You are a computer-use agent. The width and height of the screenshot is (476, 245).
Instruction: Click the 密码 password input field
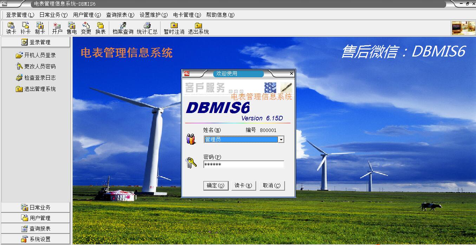243,165
